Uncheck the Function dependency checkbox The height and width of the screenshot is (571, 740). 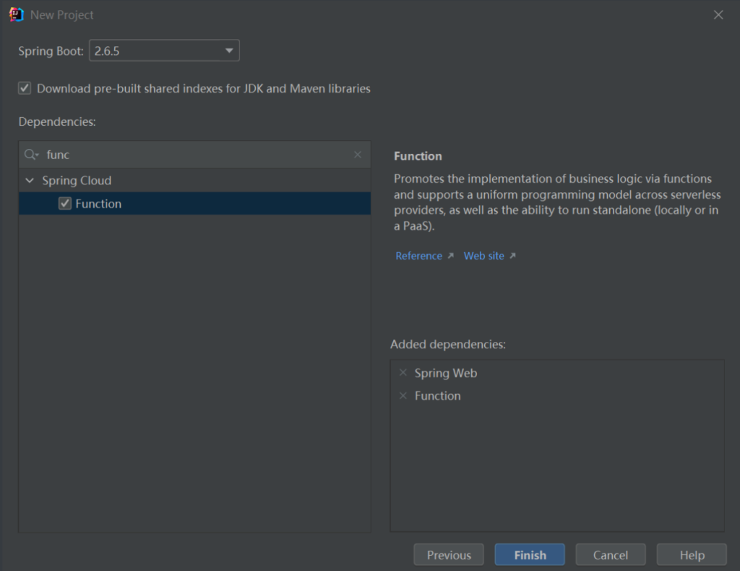65,203
